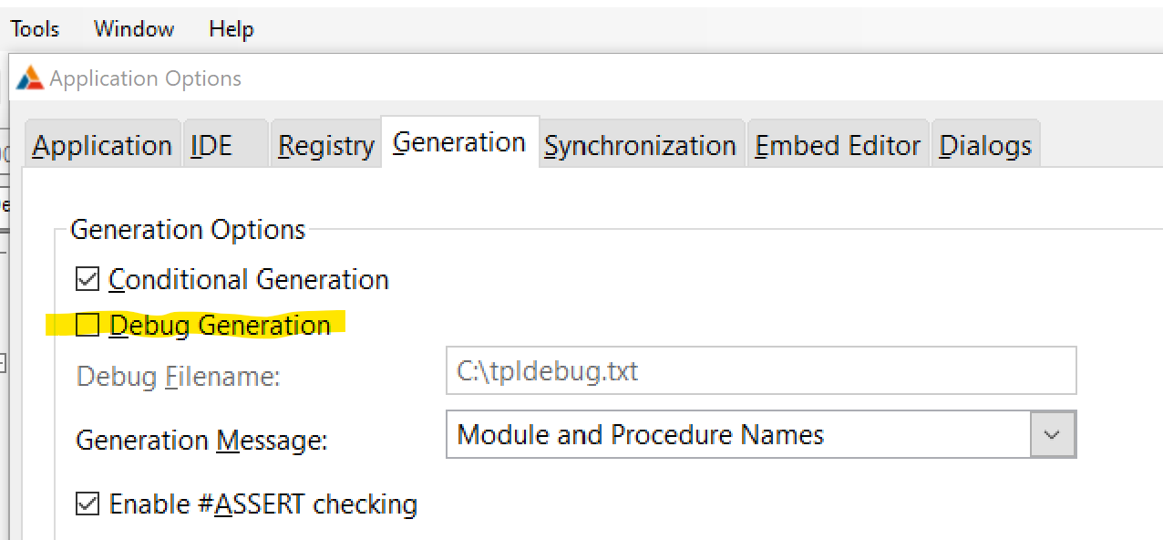Go to the Synchronization tab
The height and width of the screenshot is (540, 1163).
640,146
